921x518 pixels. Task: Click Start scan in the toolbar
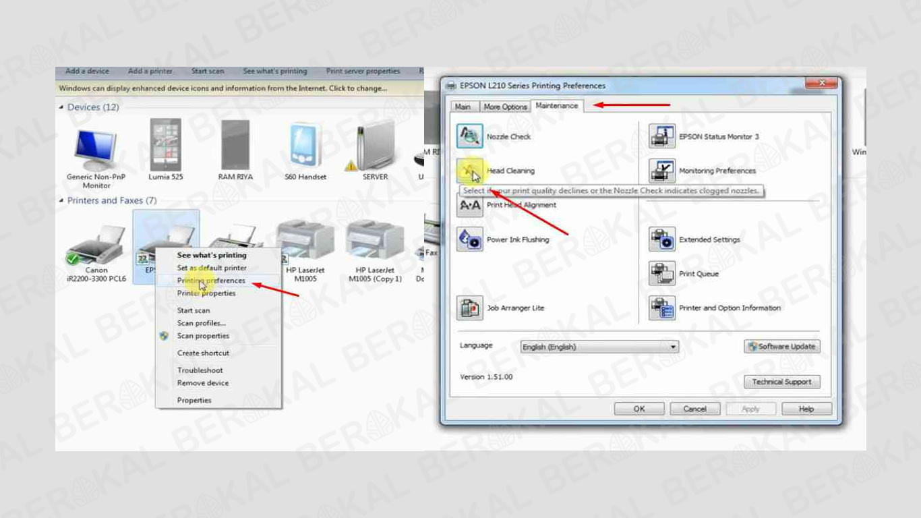(208, 71)
